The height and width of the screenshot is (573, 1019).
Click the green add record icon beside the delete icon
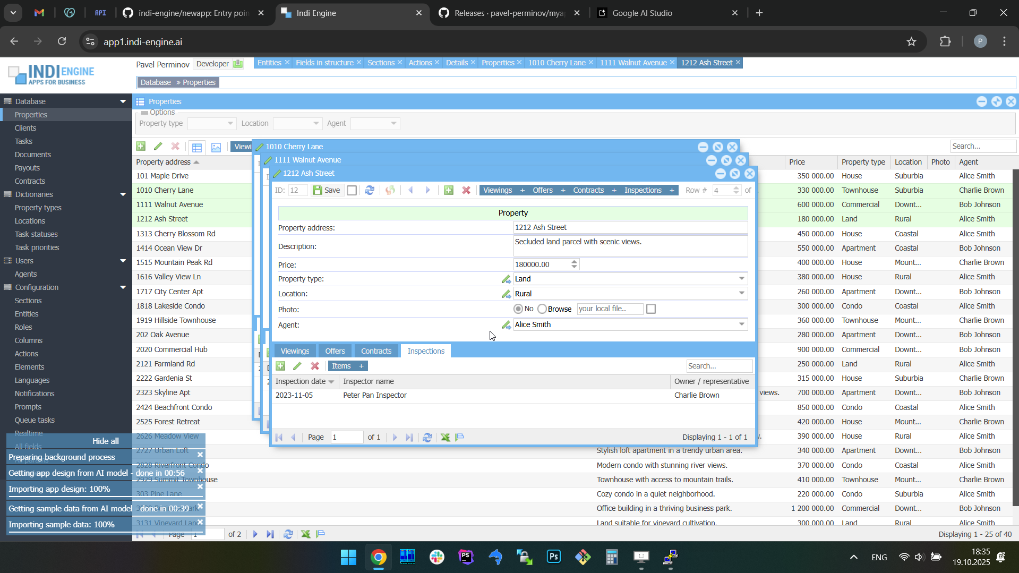pyautogui.click(x=449, y=191)
